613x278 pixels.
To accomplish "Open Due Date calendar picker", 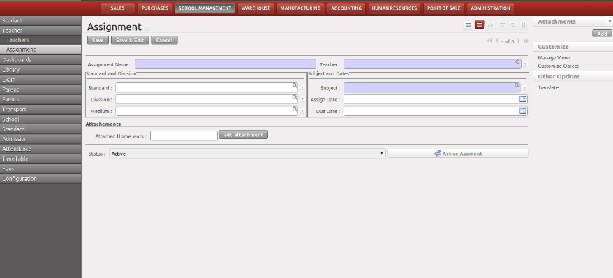I will click(523, 110).
